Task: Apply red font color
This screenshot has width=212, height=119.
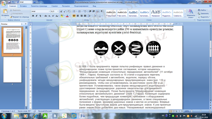Action: click(67, 16)
